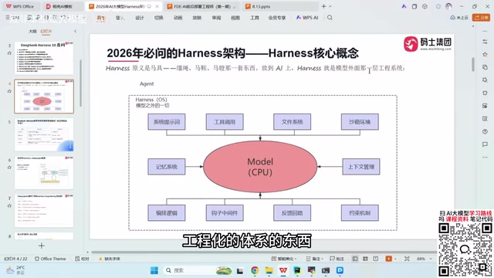Click the vertical scrollbar of the slide editor
The height and width of the screenshot is (278, 494).
click(x=473, y=64)
